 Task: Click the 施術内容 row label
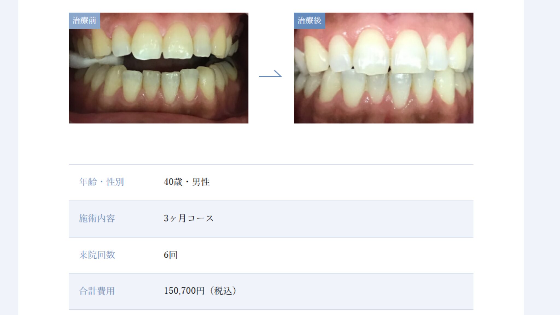[97, 218]
